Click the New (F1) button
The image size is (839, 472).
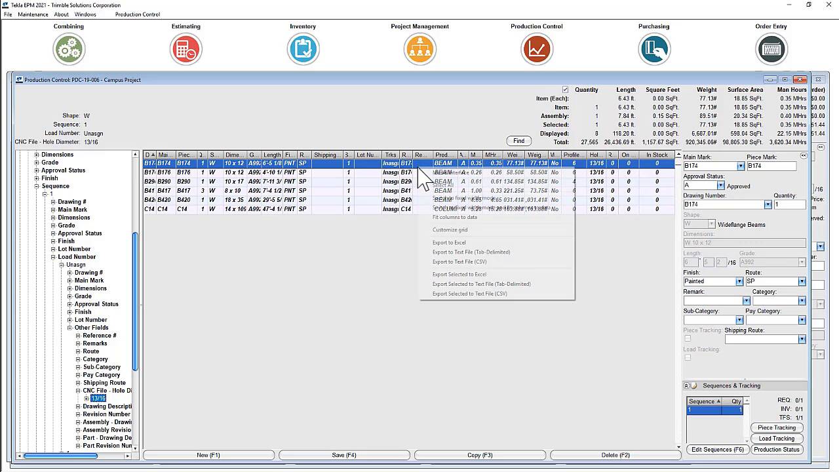(x=208, y=455)
